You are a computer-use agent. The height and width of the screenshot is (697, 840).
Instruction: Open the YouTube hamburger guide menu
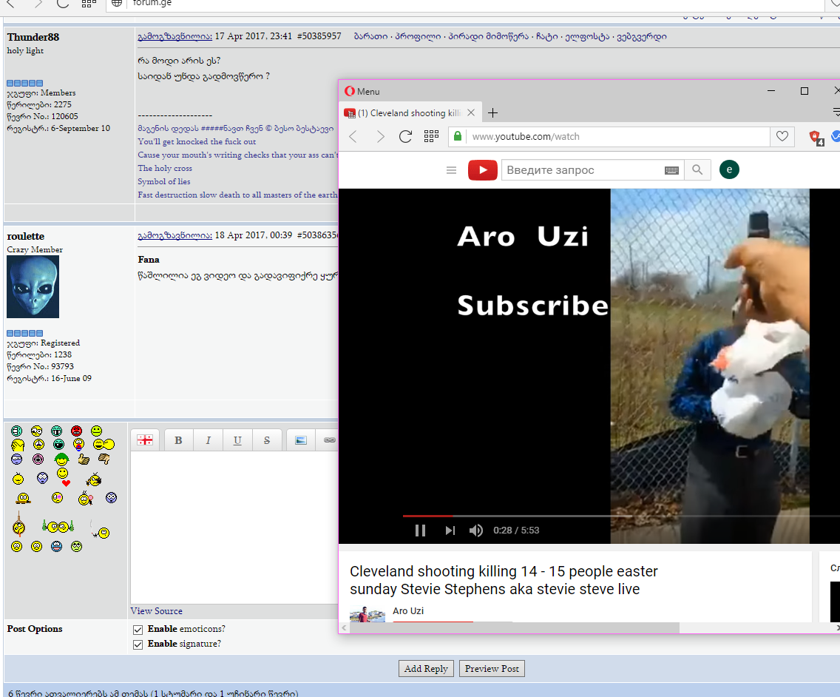click(x=451, y=170)
